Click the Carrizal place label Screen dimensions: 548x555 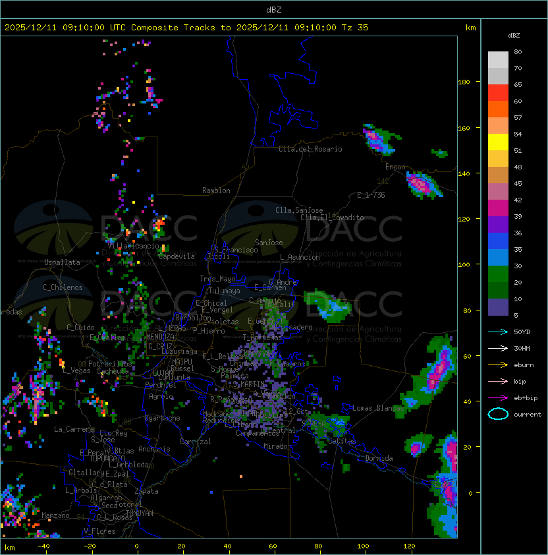pos(196,442)
